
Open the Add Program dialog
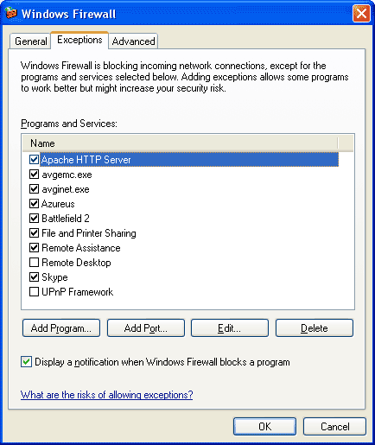[x=61, y=327]
